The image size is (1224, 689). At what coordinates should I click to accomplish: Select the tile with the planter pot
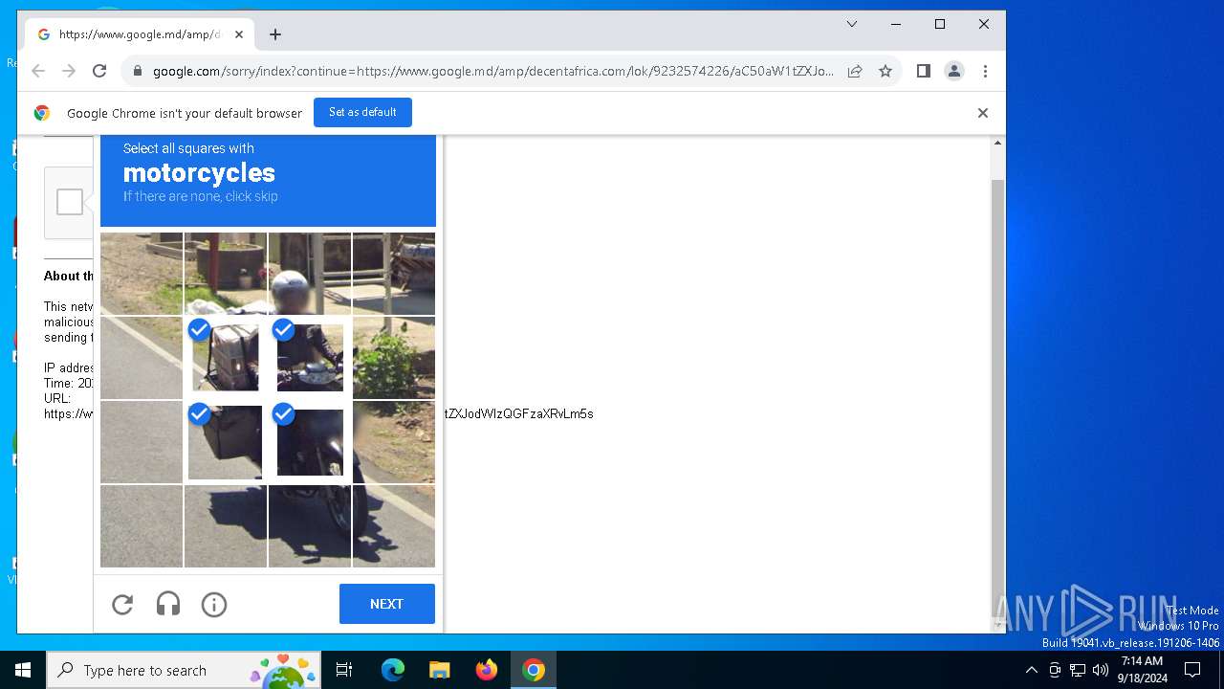coord(226,274)
